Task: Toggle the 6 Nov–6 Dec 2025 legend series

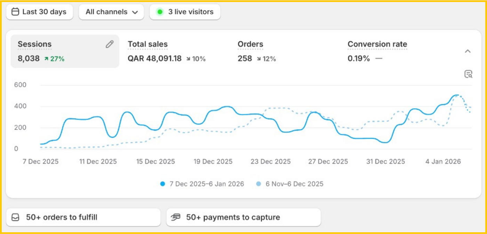Action: pyautogui.click(x=294, y=184)
